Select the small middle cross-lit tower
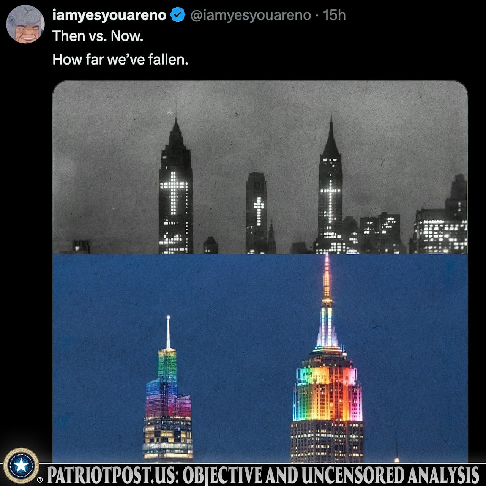 (x=256, y=213)
